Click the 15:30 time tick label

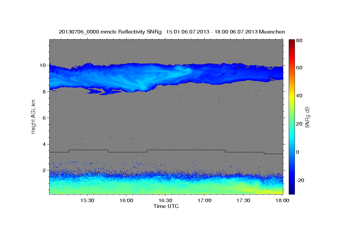pos(87,201)
